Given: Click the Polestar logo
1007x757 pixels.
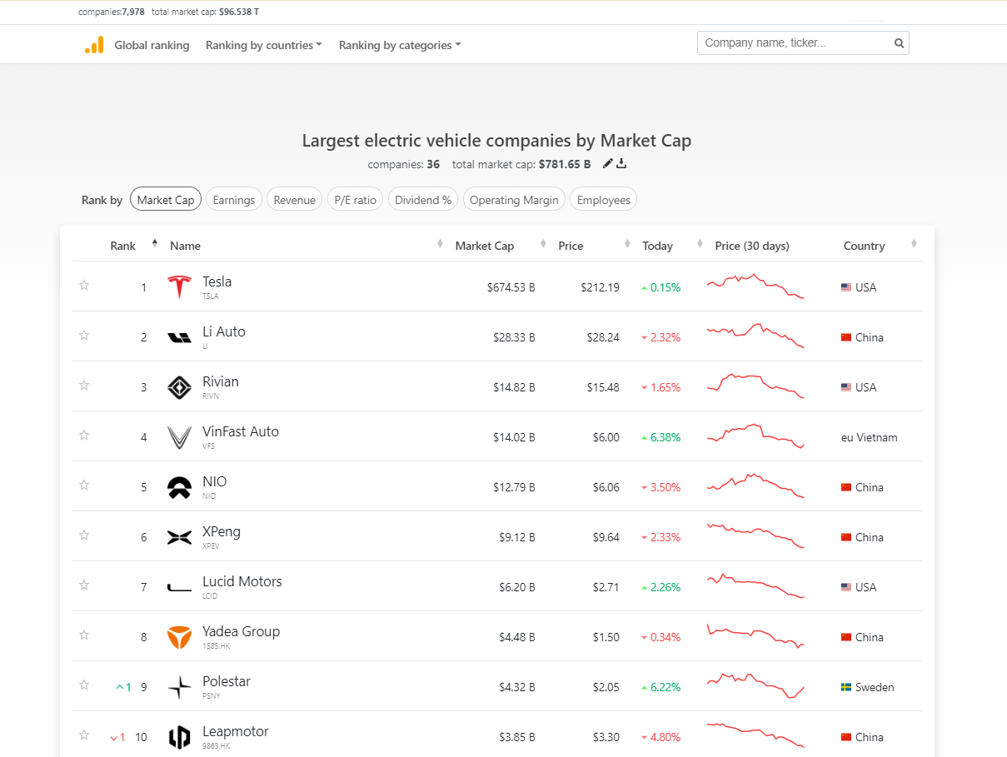Looking at the screenshot, I should [179, 687].
